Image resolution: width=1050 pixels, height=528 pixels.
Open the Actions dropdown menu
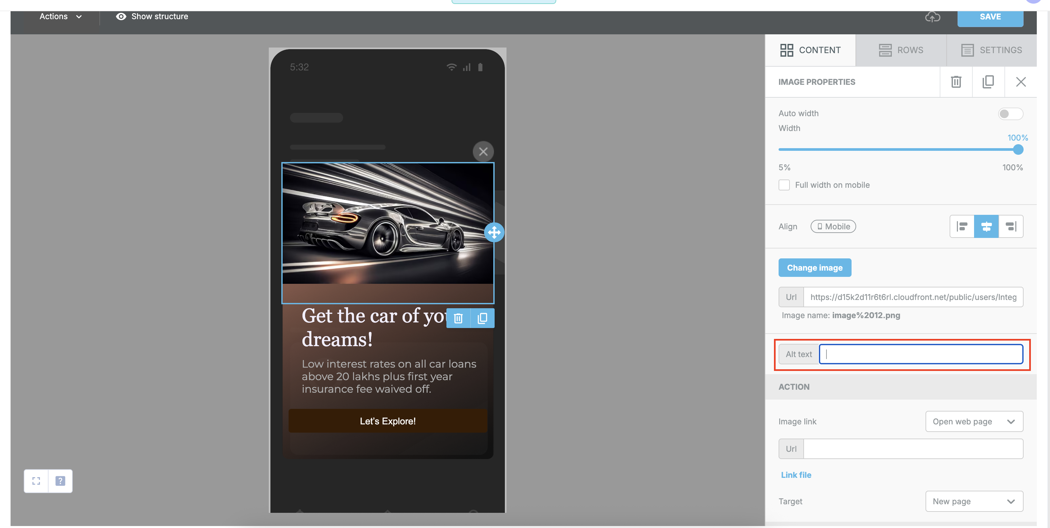(x=60, y=17)
